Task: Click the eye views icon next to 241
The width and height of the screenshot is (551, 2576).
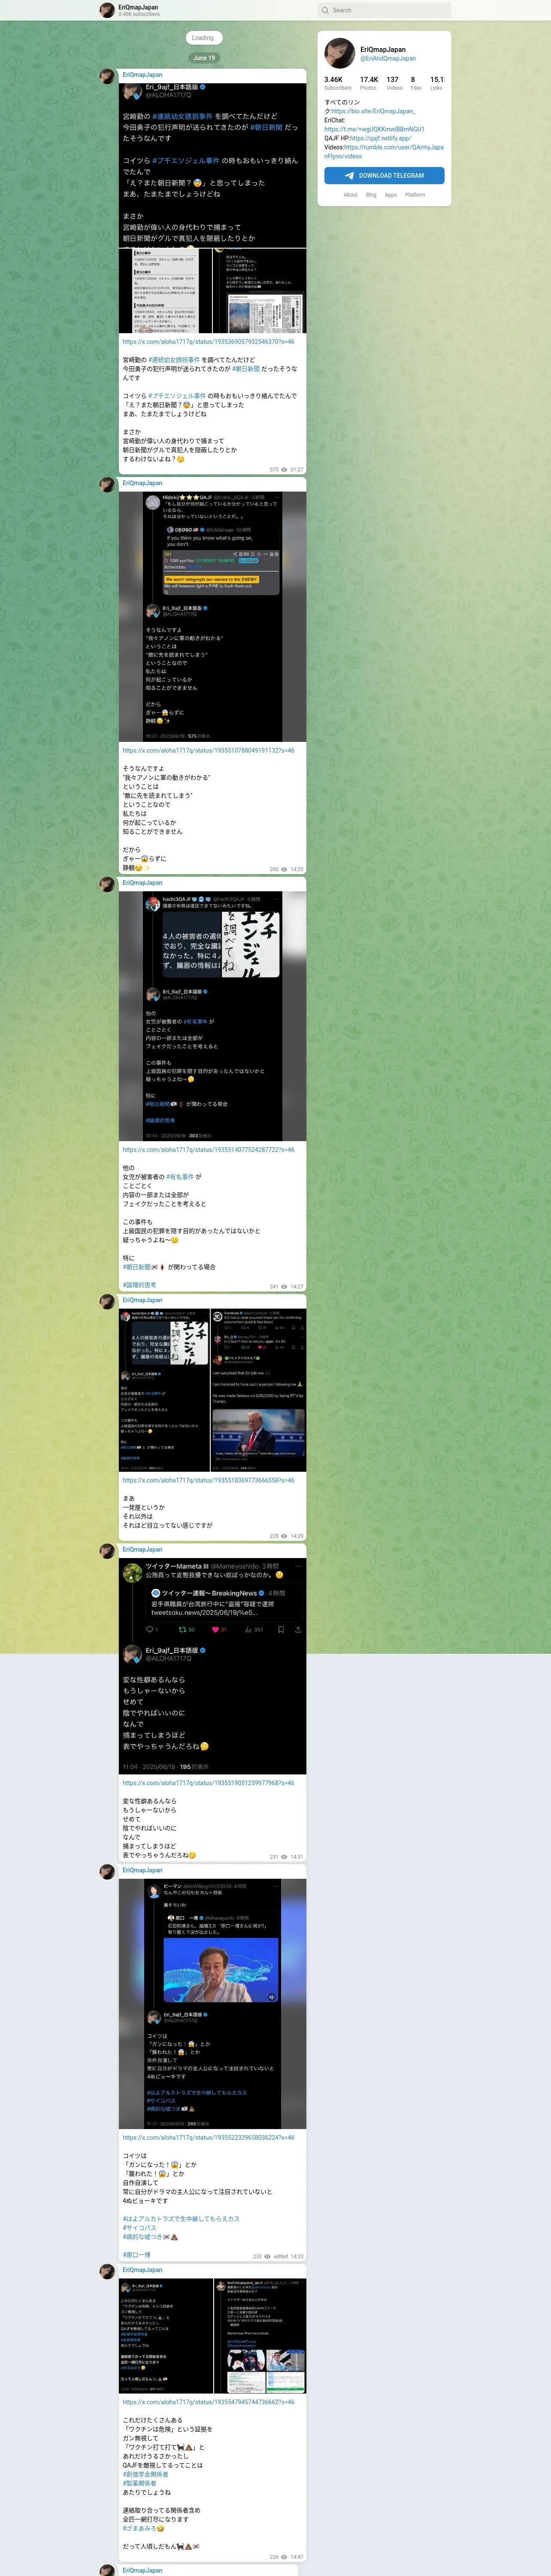Action: click(284, 1287)
